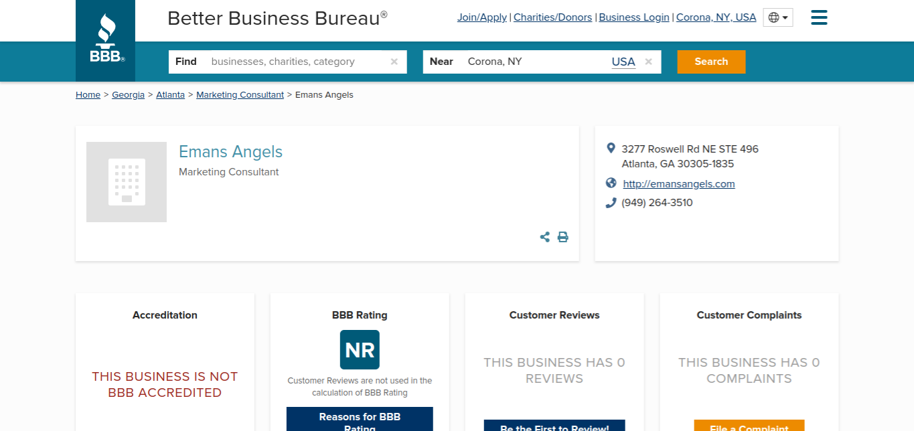The image size is (914, 431).
Task: Select the Accreditation card heading
Action: click(x=165, y=315)
